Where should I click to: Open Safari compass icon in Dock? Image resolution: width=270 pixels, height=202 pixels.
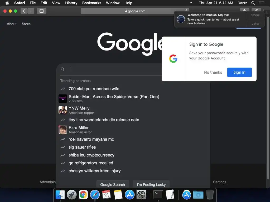tap(95, 195)
